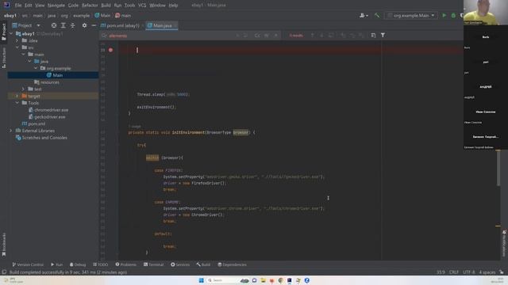Click the build hammer icon
This screenshot has height=285, width=508.
point(377,15)
